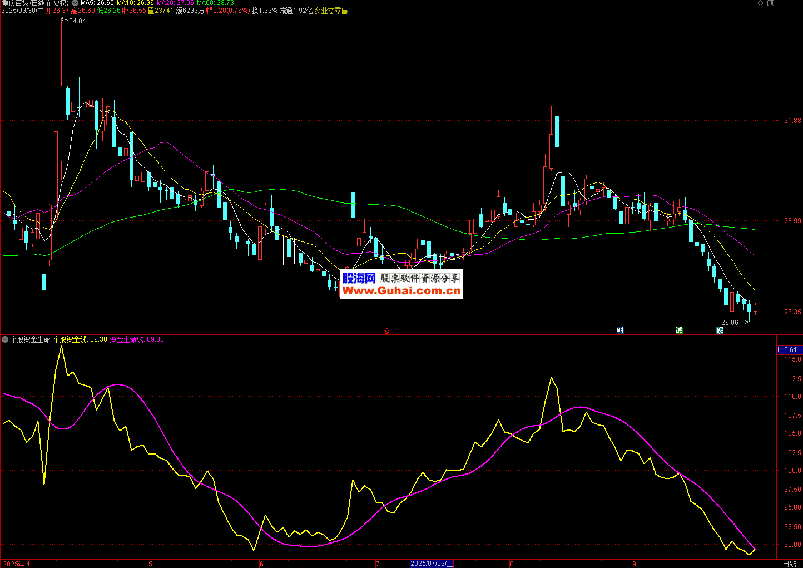The image size is (803, 568).
Task: Click the 115.61 price axis label
Action: tap(787, 350)
